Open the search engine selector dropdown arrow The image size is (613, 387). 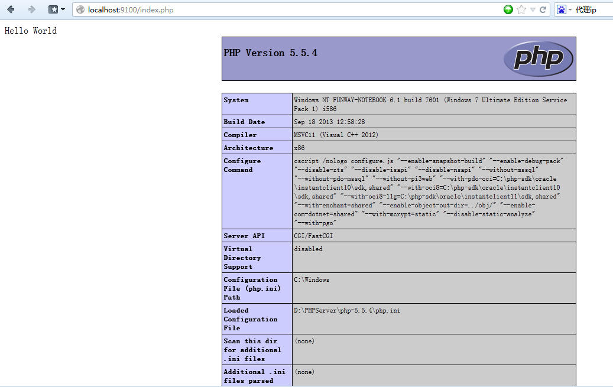(x=570, y=10)
